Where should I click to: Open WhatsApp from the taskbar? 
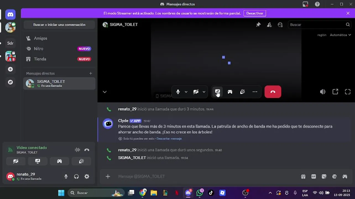coord(200,193)
